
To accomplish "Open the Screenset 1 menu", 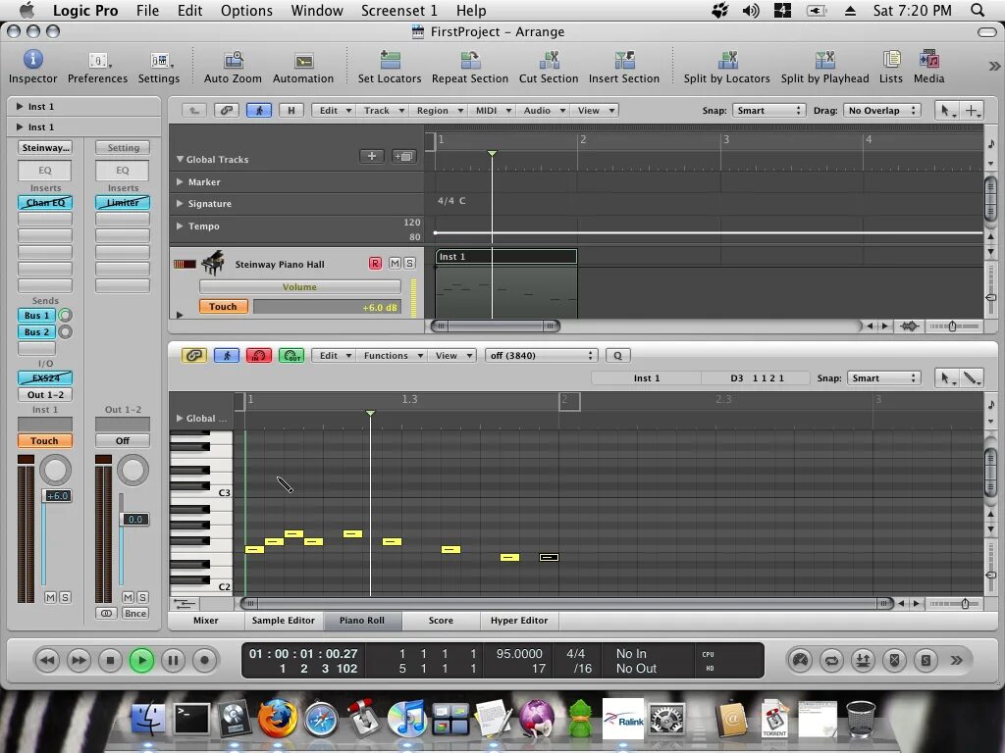I will click(x=398, y=11).
